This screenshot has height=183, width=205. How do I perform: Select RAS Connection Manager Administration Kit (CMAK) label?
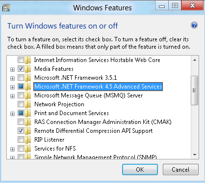click(x=103, y=122)
